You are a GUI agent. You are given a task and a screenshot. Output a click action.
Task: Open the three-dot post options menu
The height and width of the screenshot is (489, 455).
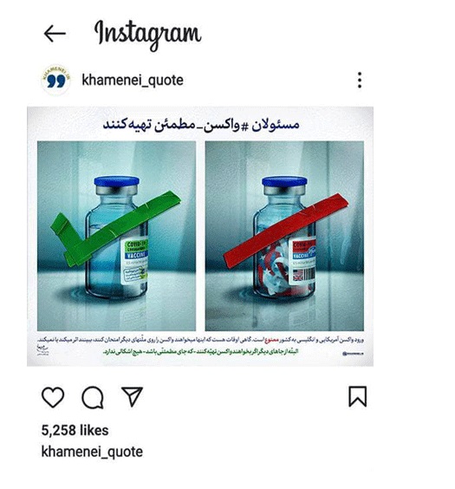pyautogui.click(x=360, y=80)
